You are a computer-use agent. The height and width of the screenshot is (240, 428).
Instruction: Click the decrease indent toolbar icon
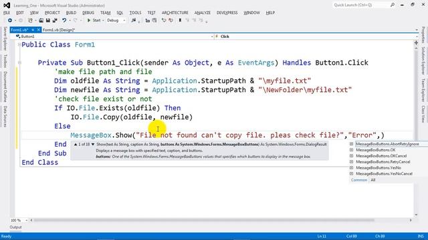pyautogui.click(x=147, y=21)
